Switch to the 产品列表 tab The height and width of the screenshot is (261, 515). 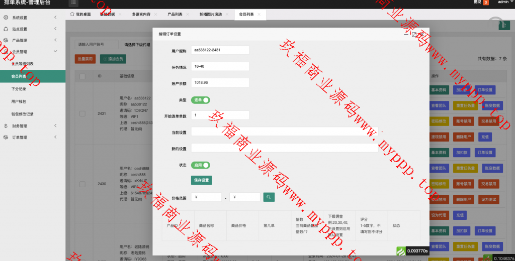coord(175,15)
